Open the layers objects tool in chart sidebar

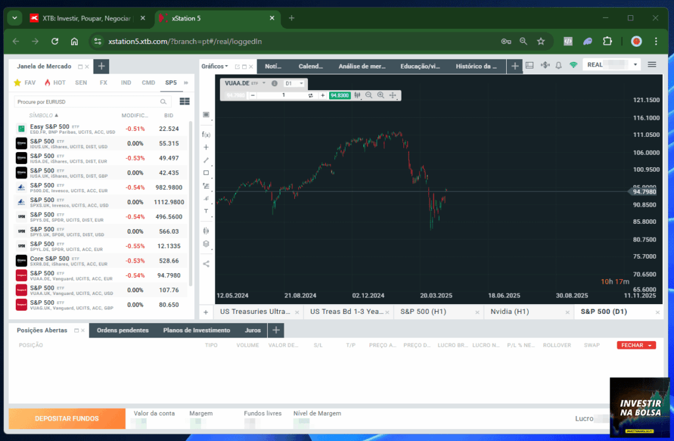tap(206, 244)
